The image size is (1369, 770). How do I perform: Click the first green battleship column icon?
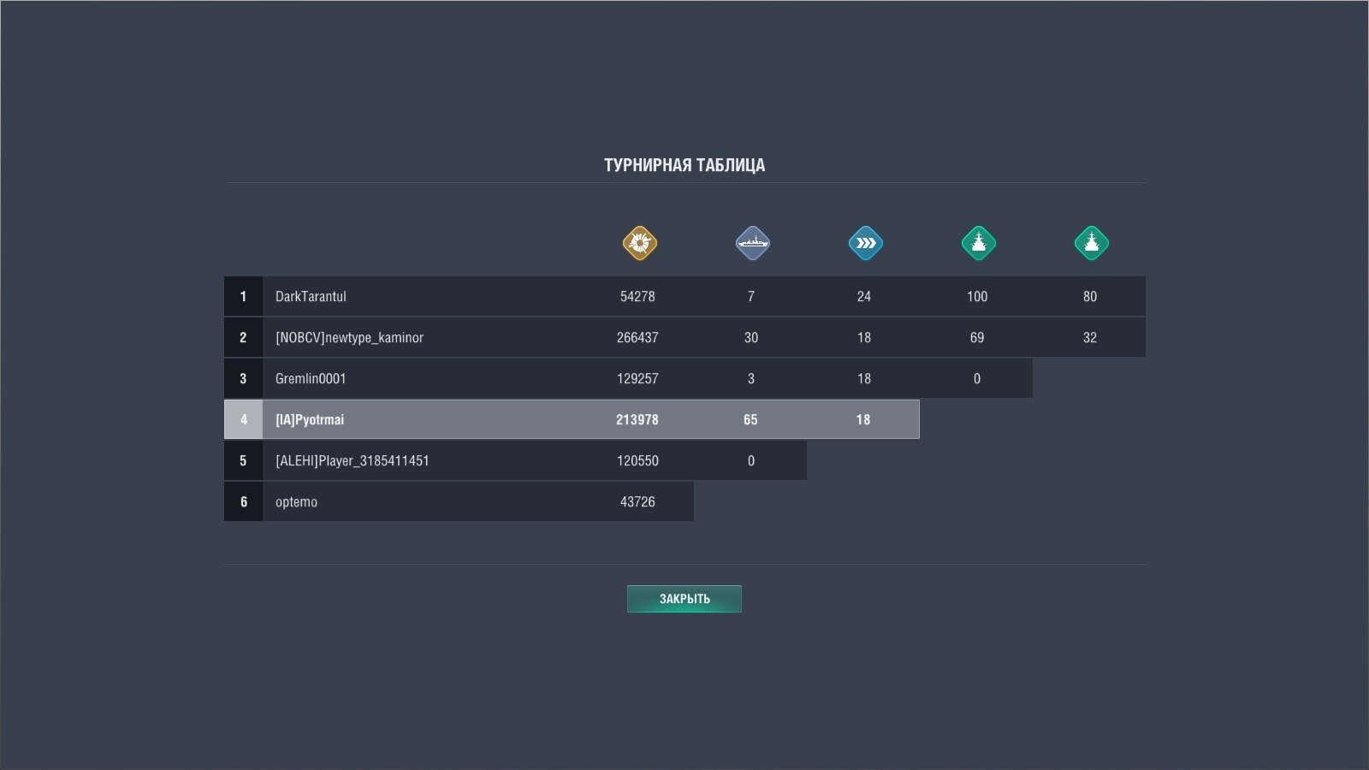coord(978,243)
